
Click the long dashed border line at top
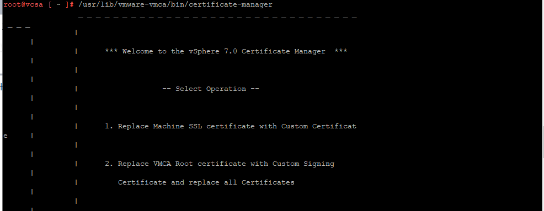217,18
